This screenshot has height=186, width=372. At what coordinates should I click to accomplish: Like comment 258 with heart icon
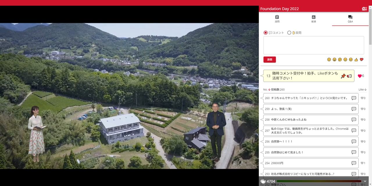[x=362, y=120]
